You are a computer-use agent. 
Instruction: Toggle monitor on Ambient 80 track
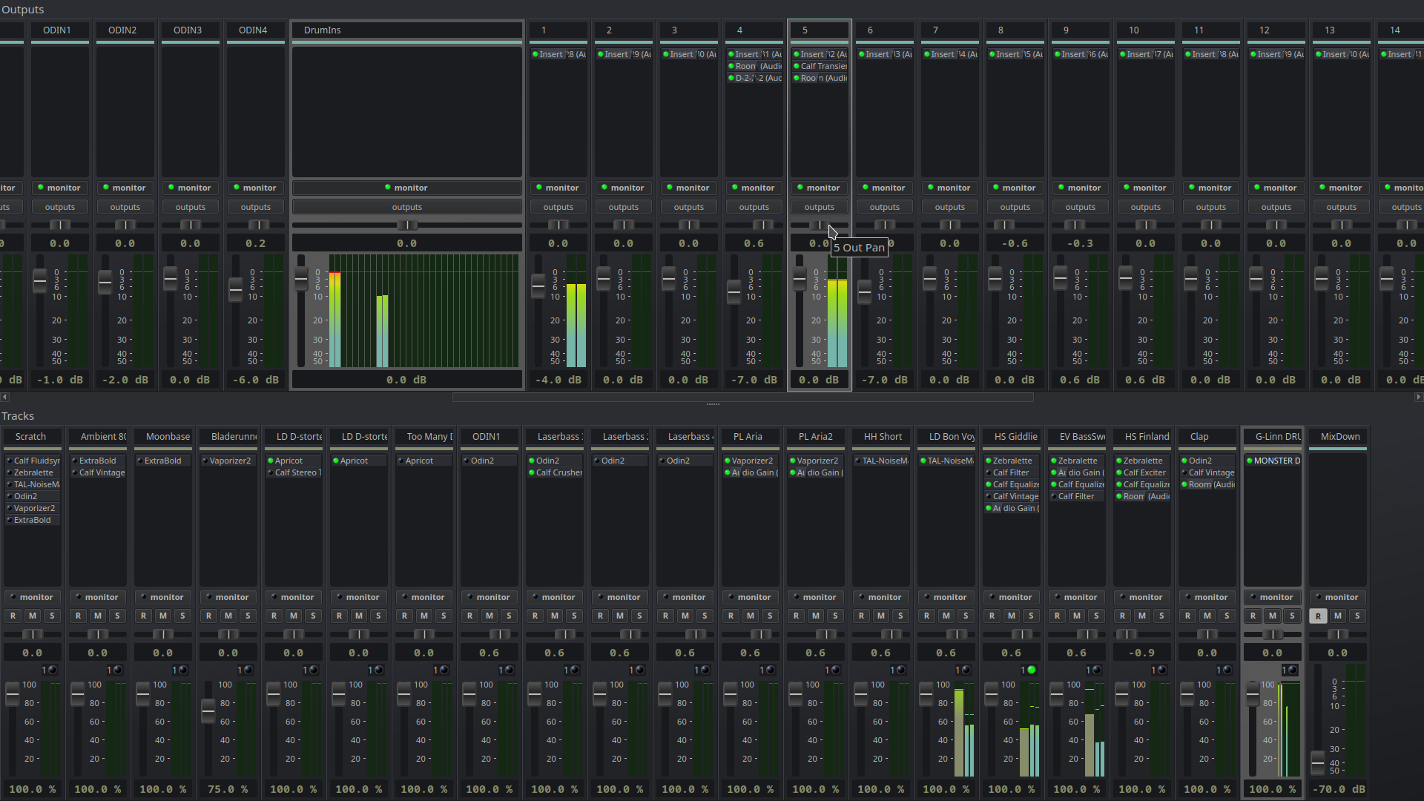(x=97, y=597)
